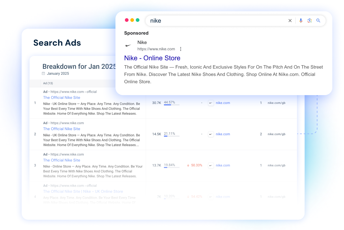Click the calendar icon next to January 2025

point(44,73)
